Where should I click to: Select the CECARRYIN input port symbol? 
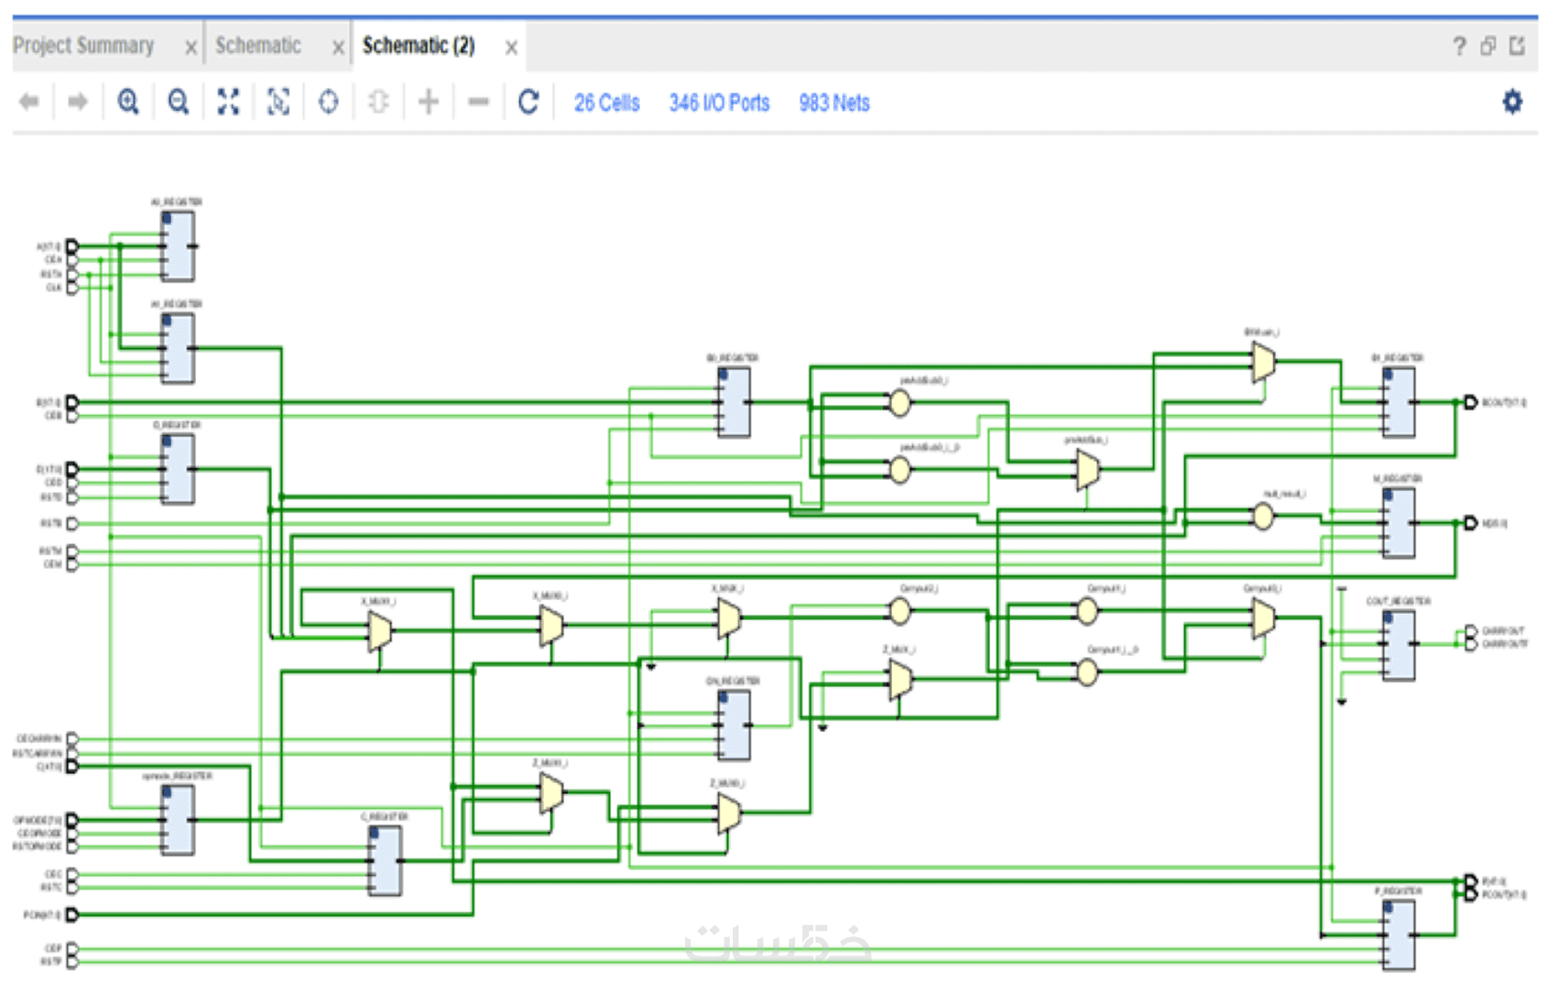point(71,738)
